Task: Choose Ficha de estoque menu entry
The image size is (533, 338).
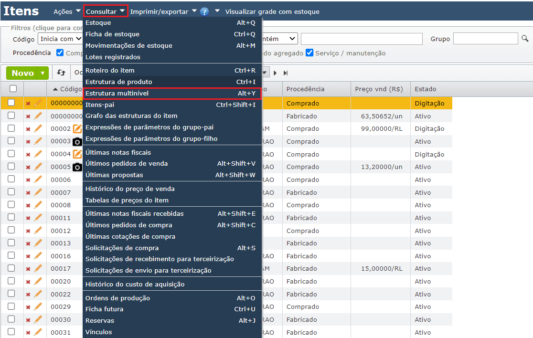Action: (x=113, y=34)
